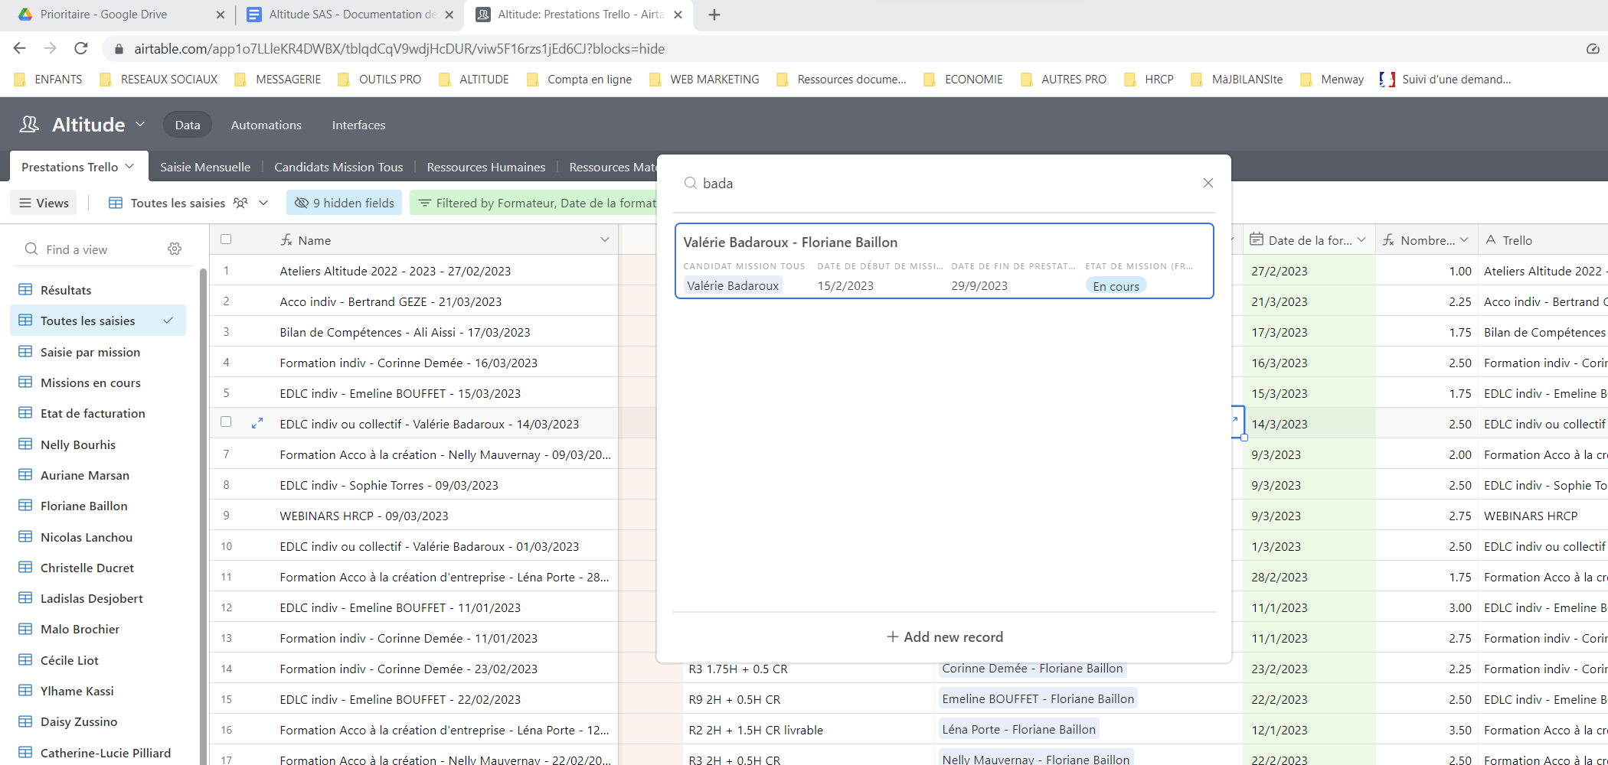Click the address bar URL
1608x765 pixels.
point(399,48)
